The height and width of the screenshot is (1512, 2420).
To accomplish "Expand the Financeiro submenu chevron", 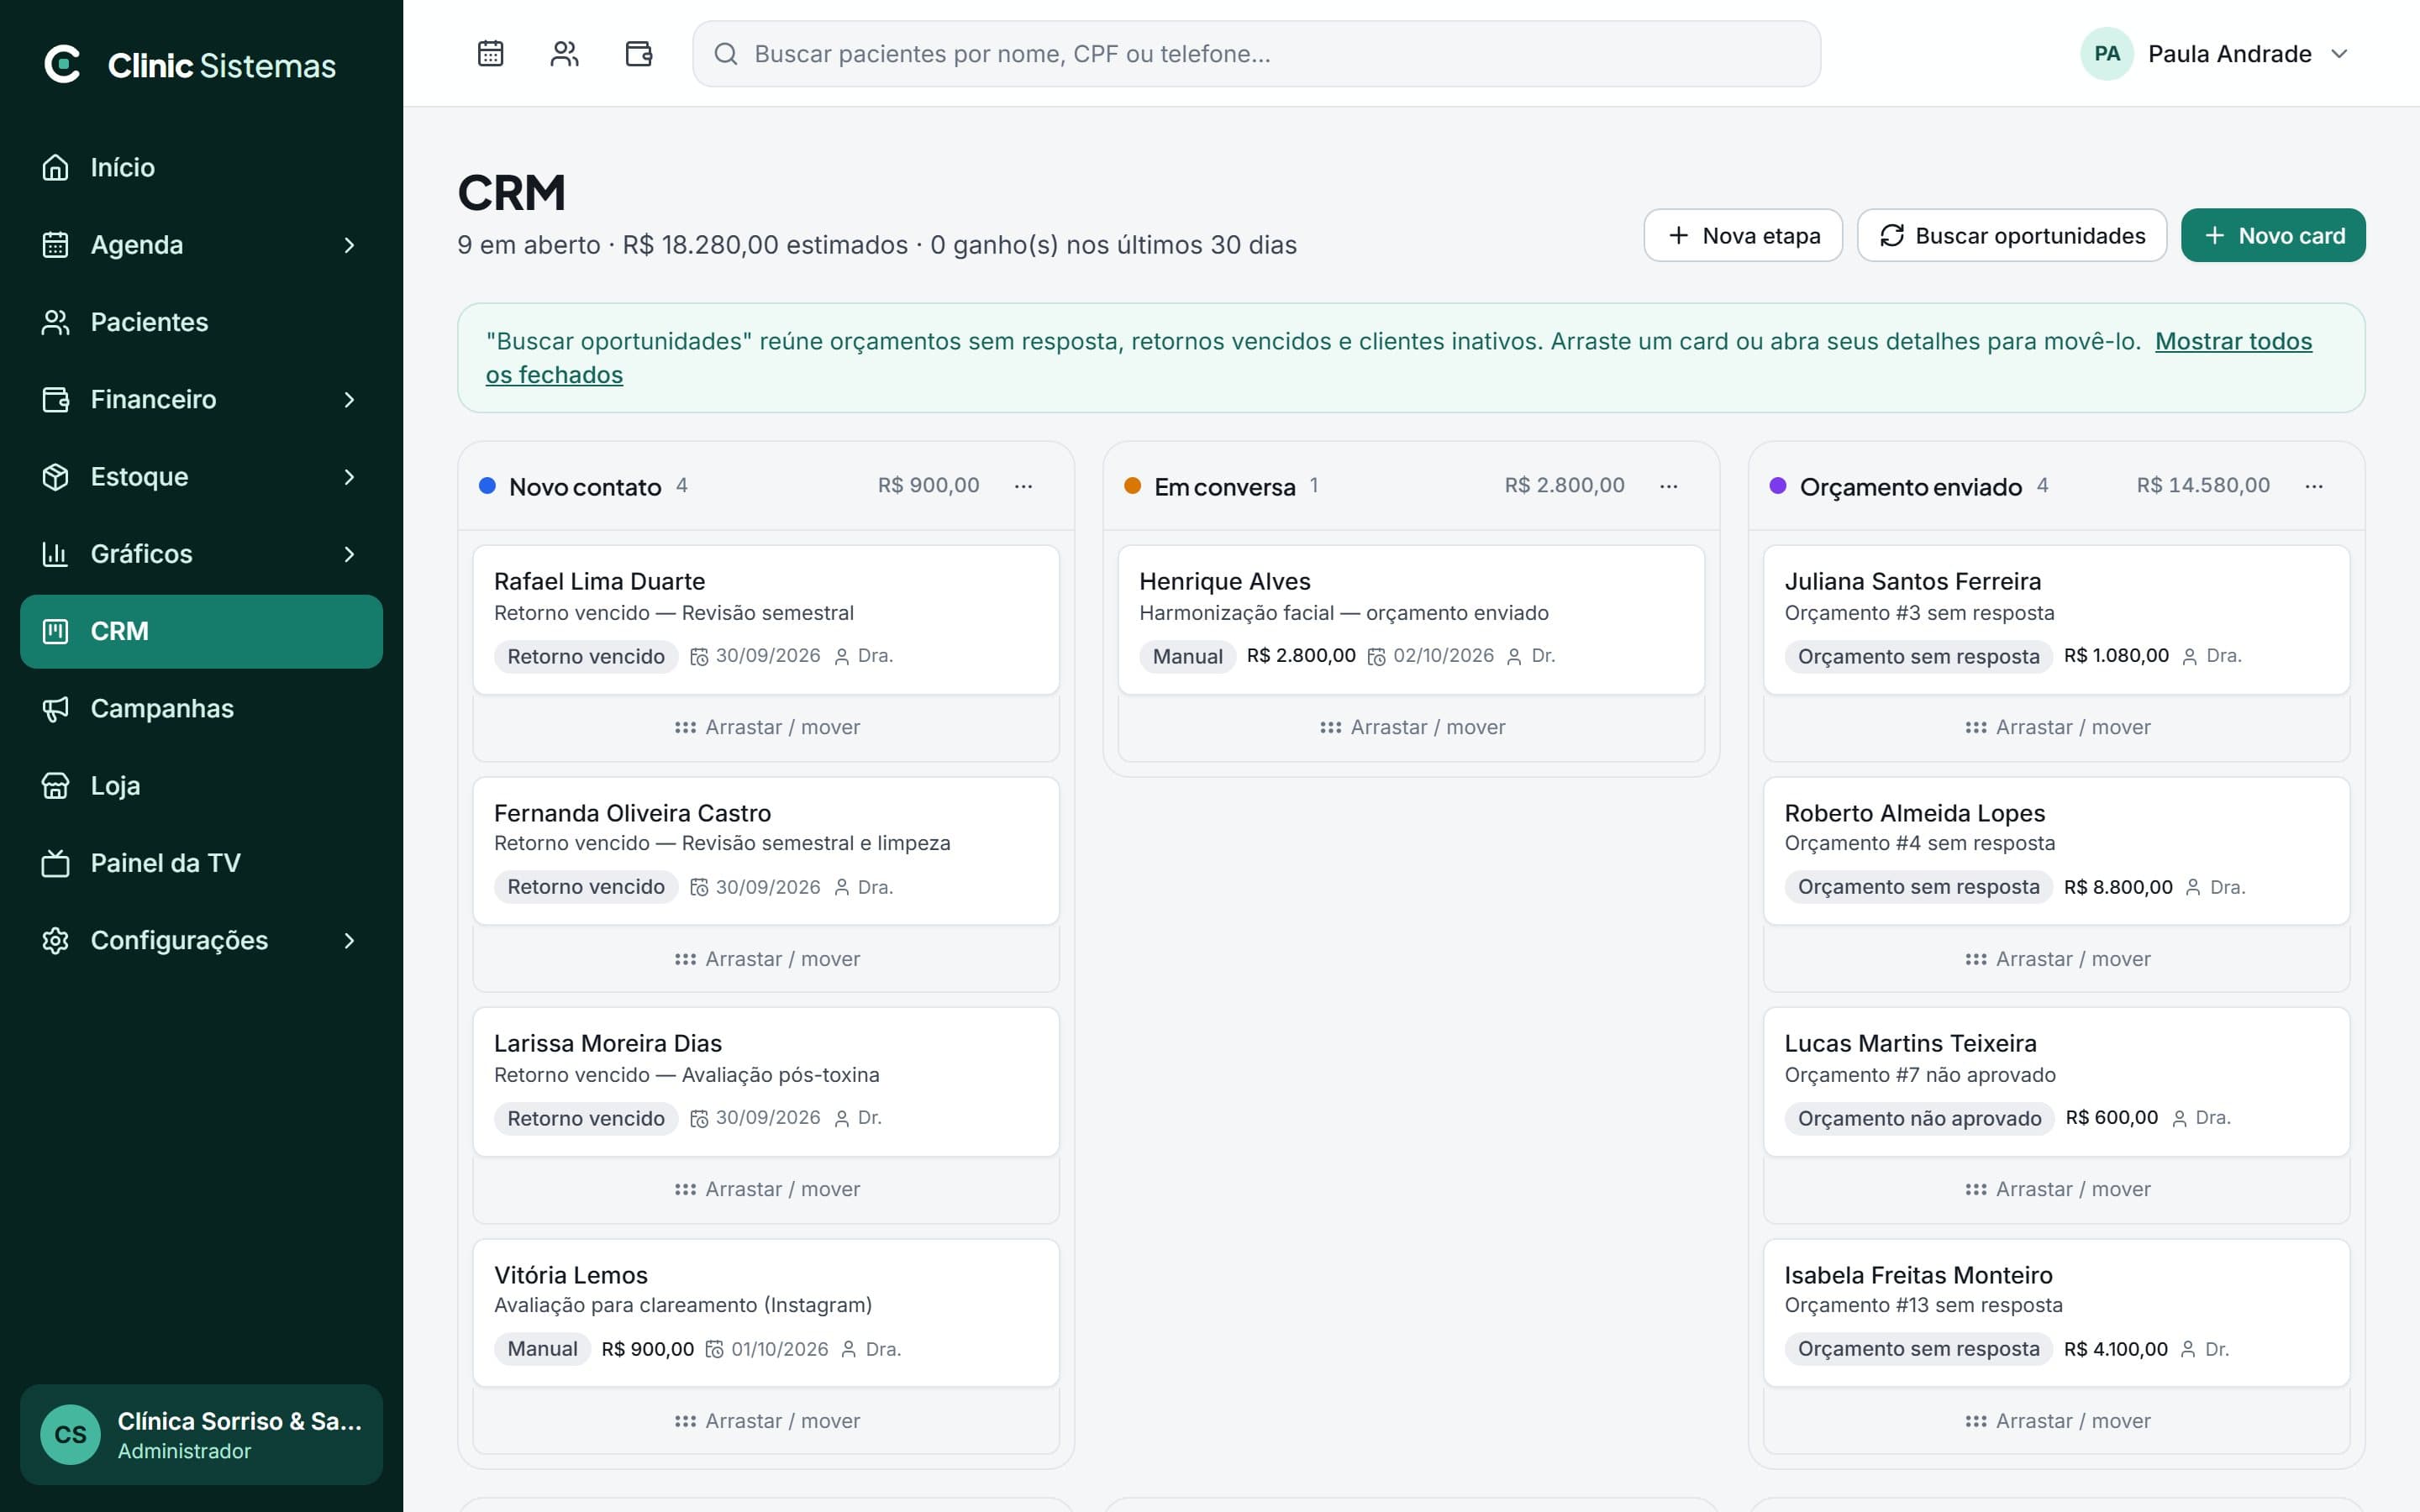I will tap(349, 399).
